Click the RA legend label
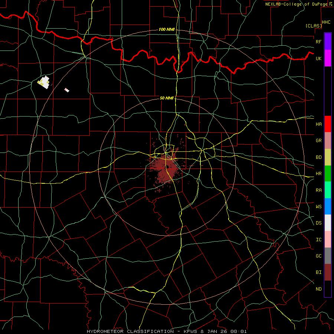 tap(318, 190)
